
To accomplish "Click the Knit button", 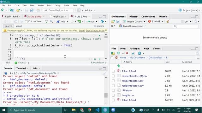I will pyautogui.click(x=61, y=22).
